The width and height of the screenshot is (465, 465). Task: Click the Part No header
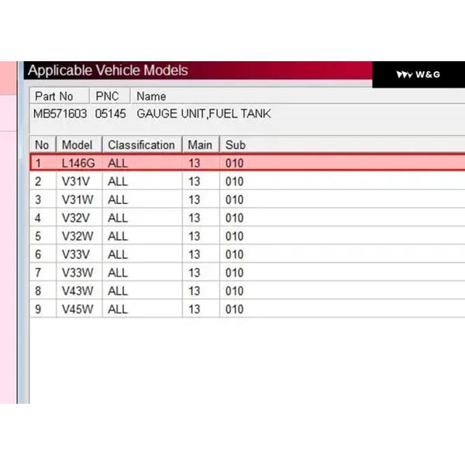click(x=53, y=97)
